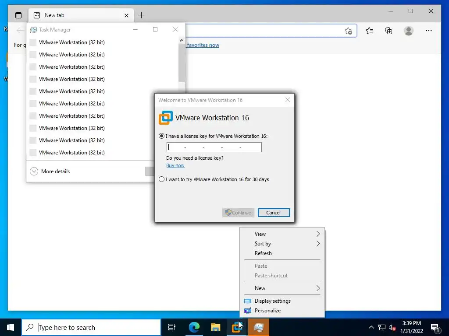Click the search magnifier icon in the taskbar
Screen dimensions: 449x336
(30, 327)
